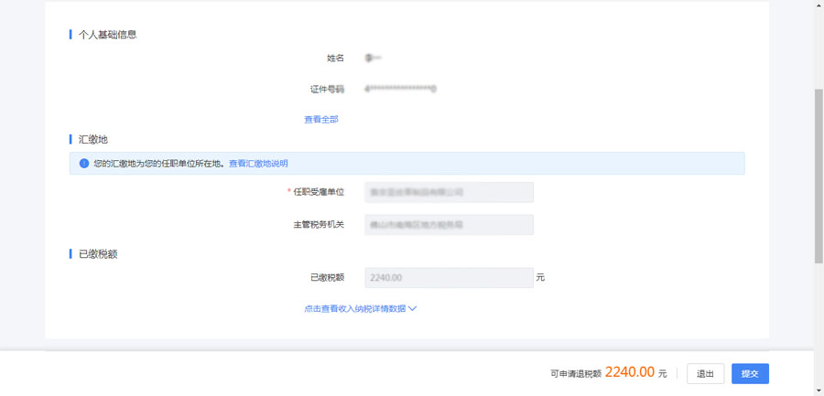Click the 您的汇缴地为您的任职单位所在地 notice text
This screenshot has height=396, width=824.
(x=159, y=164)
